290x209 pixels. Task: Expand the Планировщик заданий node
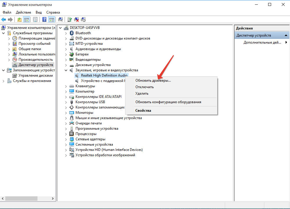9,38
